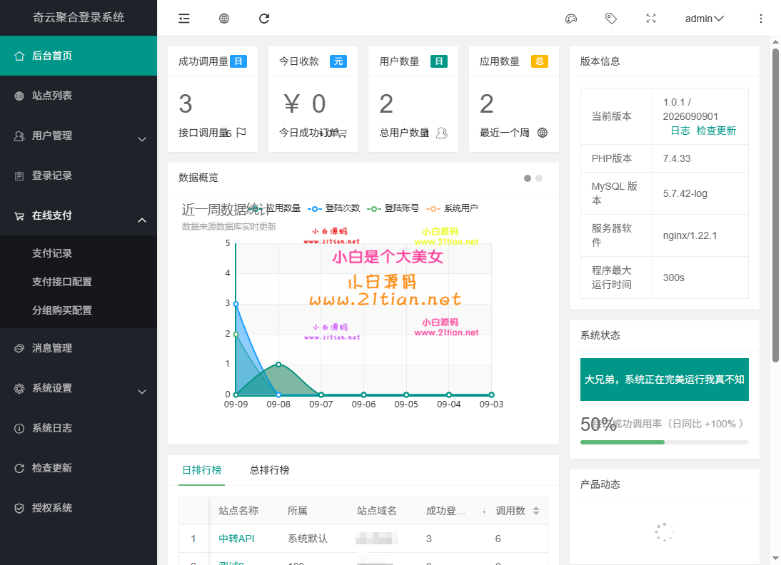Sort table by 调用数 column arrows
Screen dimensions: 781x565
[536, 511]
